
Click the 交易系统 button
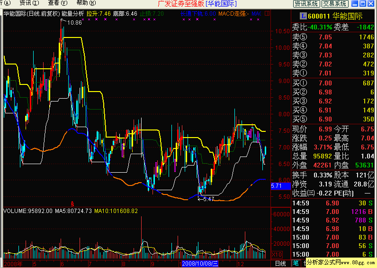335,3
